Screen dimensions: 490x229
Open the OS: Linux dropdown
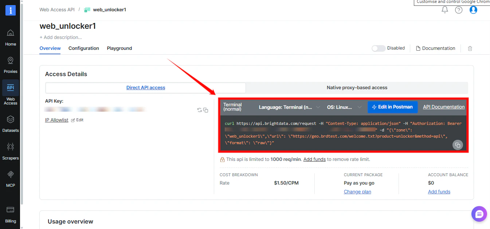(x=344, y=107)
